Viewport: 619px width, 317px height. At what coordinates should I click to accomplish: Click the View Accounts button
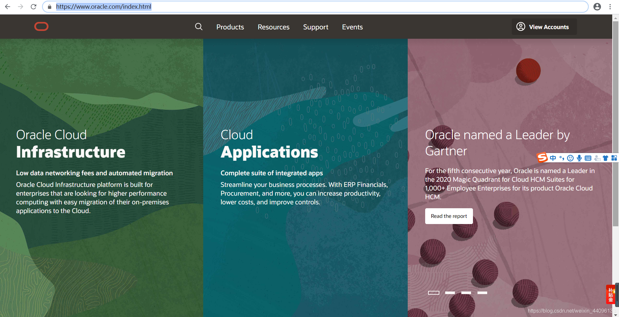click(544, 27)
